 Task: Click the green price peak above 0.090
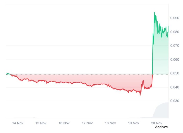pos(154,13)
